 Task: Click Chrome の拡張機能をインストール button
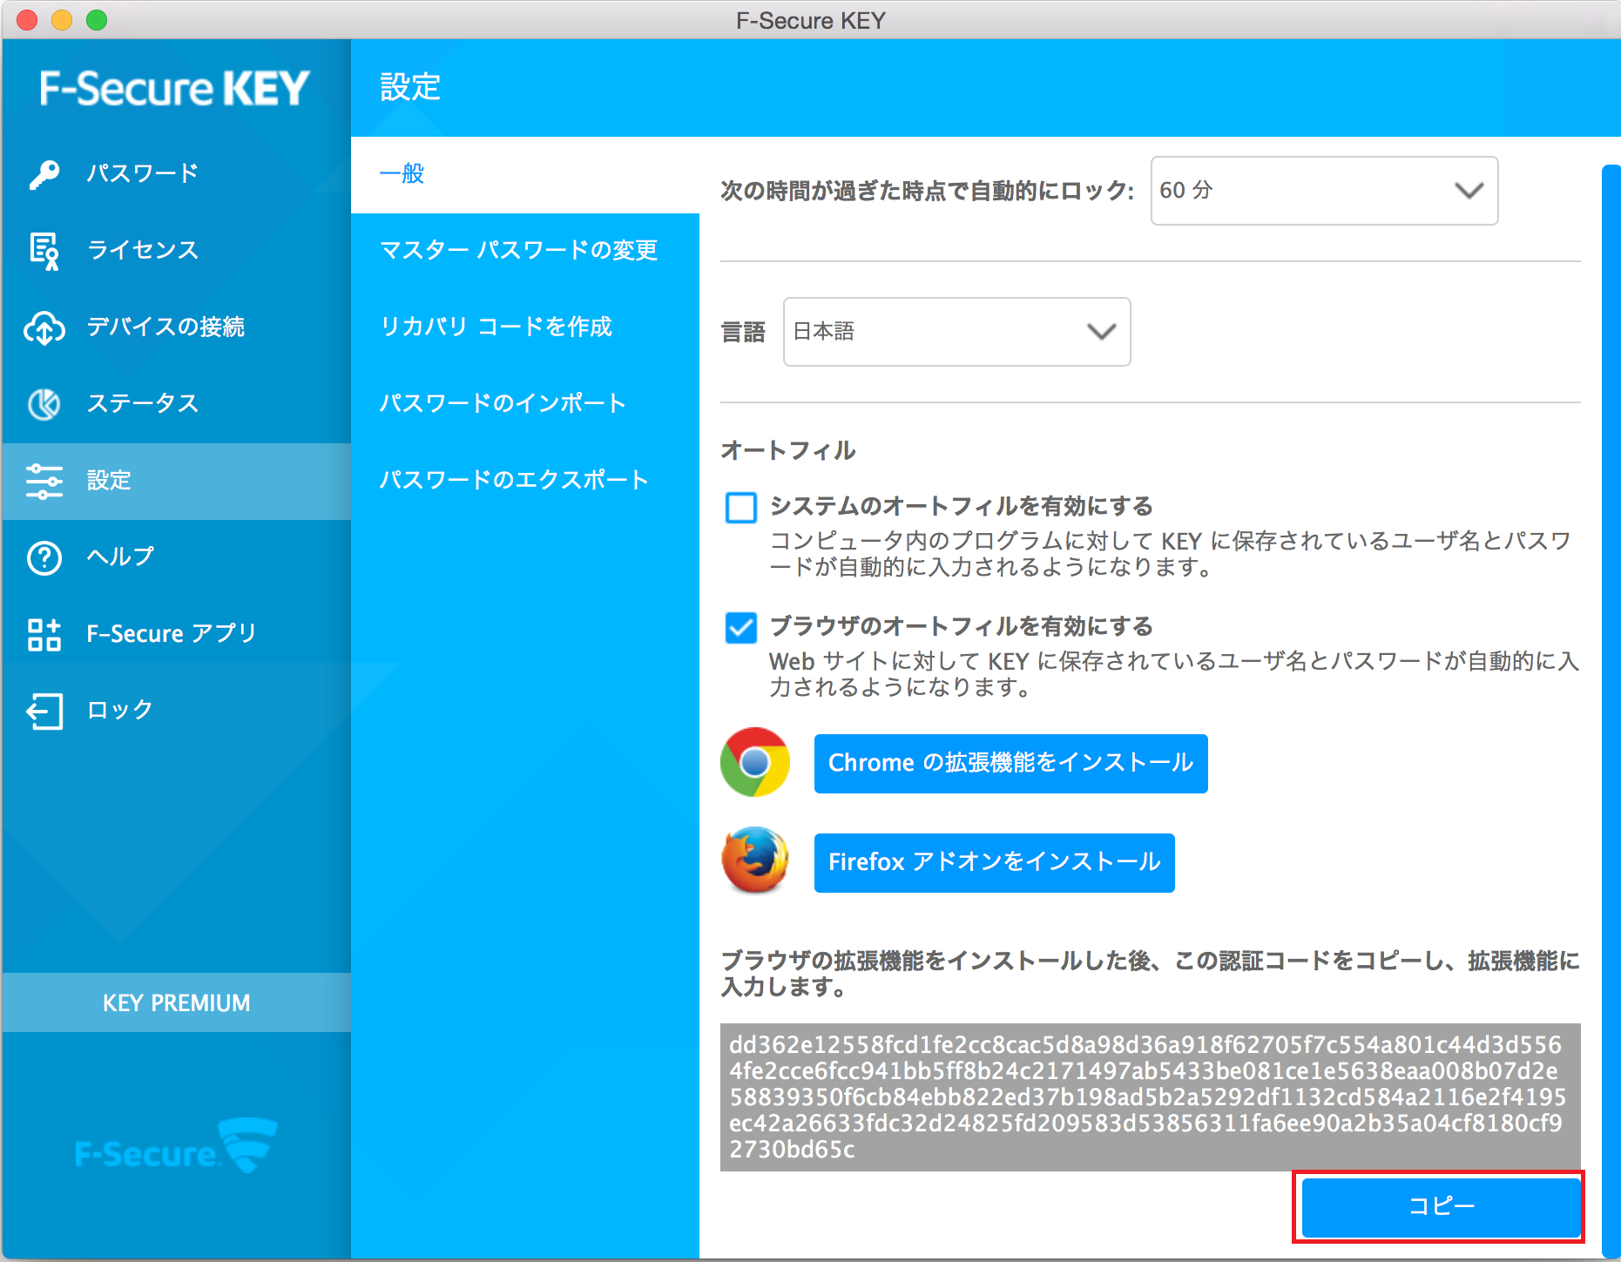pyautogui.click(x=1010, y=763)
